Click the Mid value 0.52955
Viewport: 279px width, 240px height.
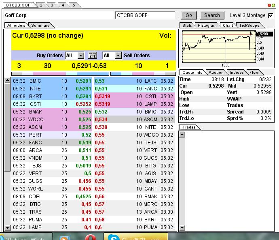point(262,86)
